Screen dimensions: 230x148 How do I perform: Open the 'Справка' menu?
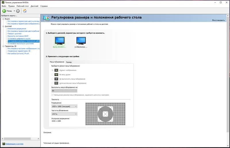44,6
